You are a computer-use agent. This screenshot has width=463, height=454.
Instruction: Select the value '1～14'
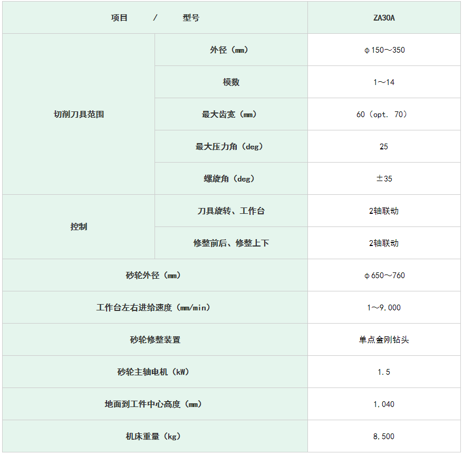[x=384, y=82]
